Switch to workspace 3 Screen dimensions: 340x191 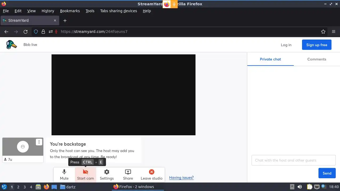[24, 187]
